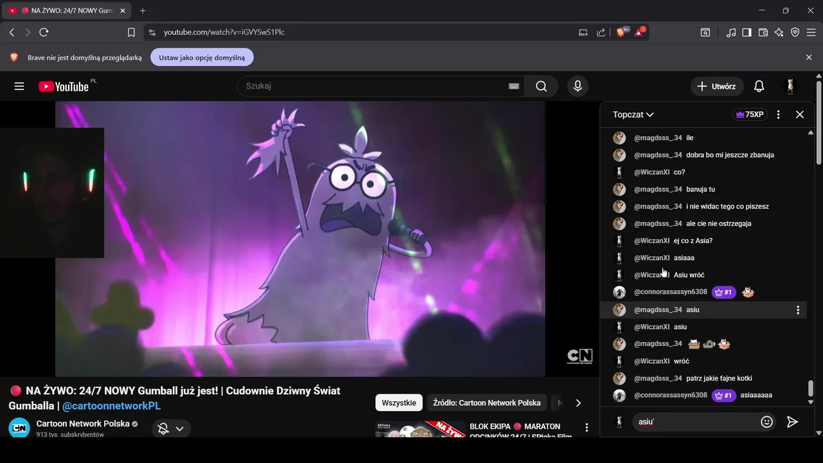This screenshot has height=463, width=823.
Task: Click the Utwórz create button
Action: [x=717, y=86]
